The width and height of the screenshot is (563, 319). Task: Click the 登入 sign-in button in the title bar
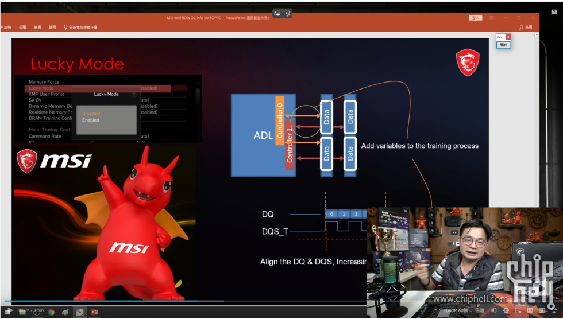coord(476,18)
